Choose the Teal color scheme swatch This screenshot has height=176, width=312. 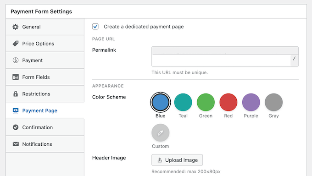tap(183, 102)
